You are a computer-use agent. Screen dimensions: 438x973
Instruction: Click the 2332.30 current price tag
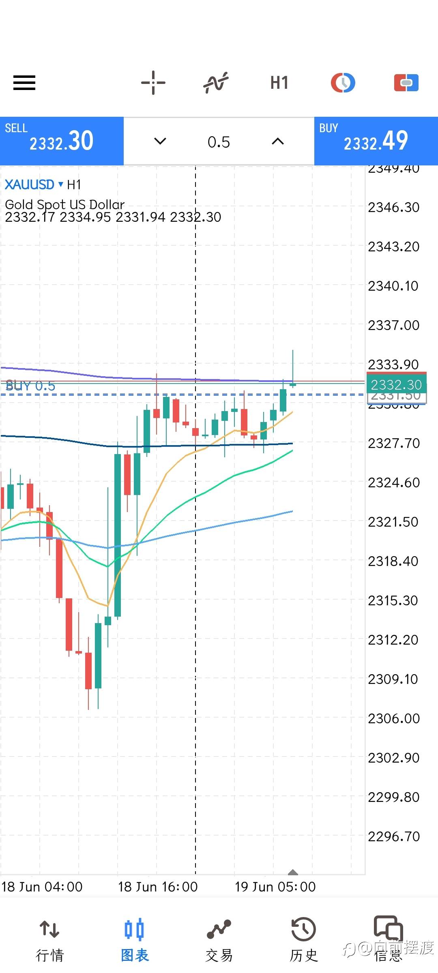(396, 384)
